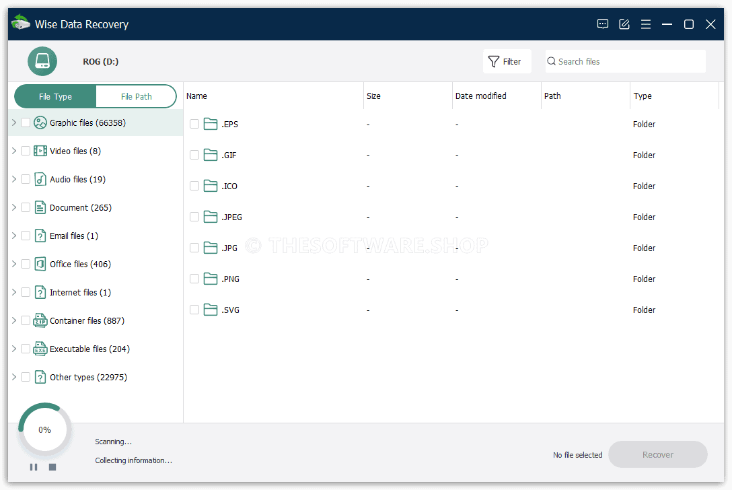The height and width of the screenshot is (490, 732).
Task: Click the .ICO folder name
Action: coord(229,186)
